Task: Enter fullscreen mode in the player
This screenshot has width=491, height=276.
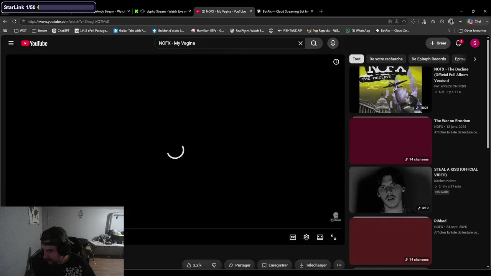Action: [x=334, y=237]
